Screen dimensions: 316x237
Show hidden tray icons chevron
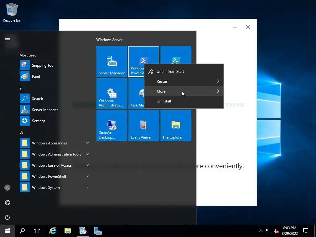tap(261, 231)
